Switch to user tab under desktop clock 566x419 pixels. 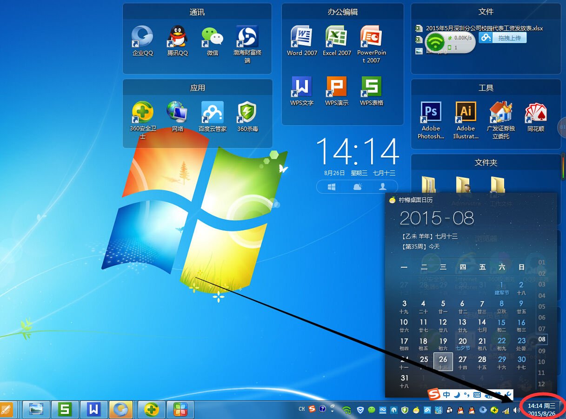pyautogui.click(x=383, y=187)
